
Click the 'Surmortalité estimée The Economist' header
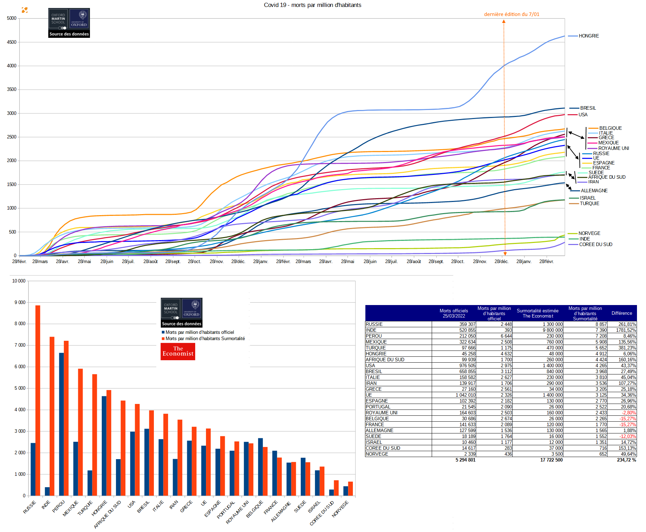[538, 313]
